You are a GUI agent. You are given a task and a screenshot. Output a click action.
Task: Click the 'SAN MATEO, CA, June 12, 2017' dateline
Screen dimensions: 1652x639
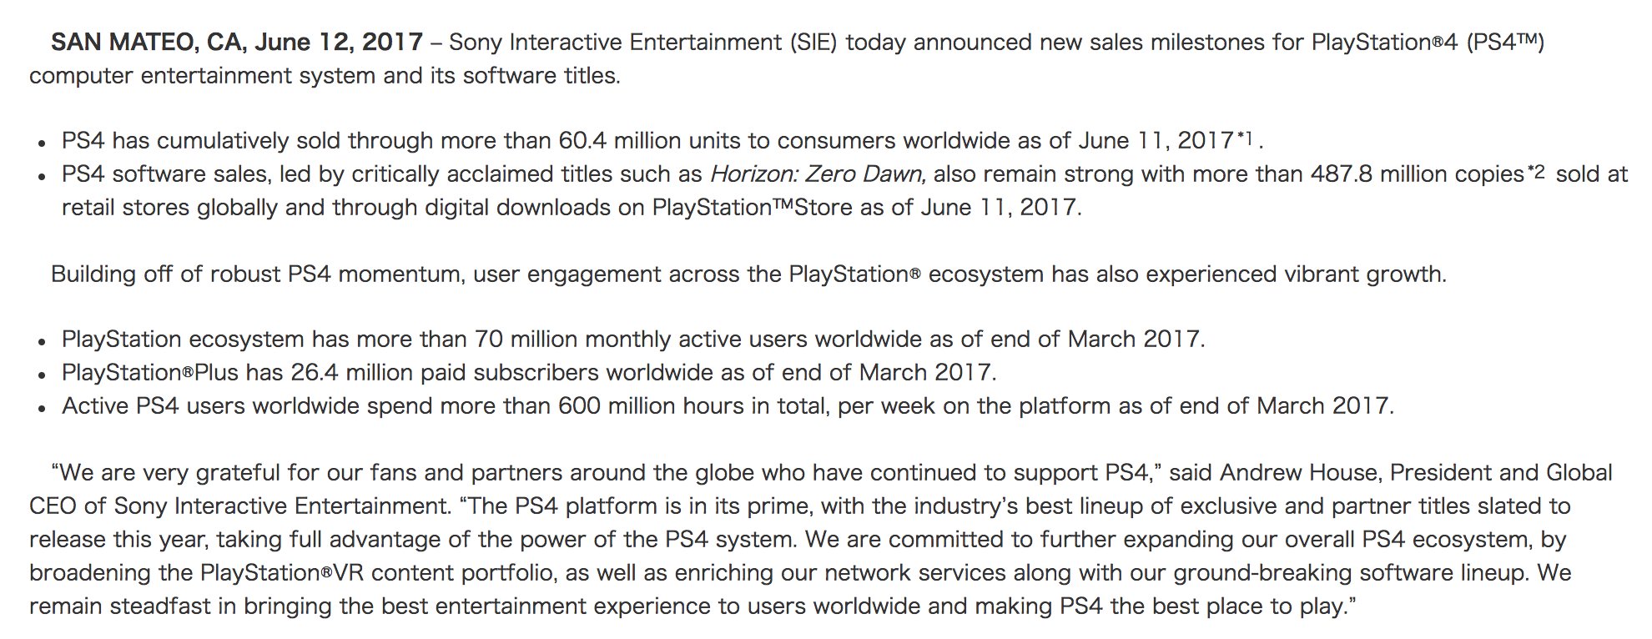click(237, 43)
